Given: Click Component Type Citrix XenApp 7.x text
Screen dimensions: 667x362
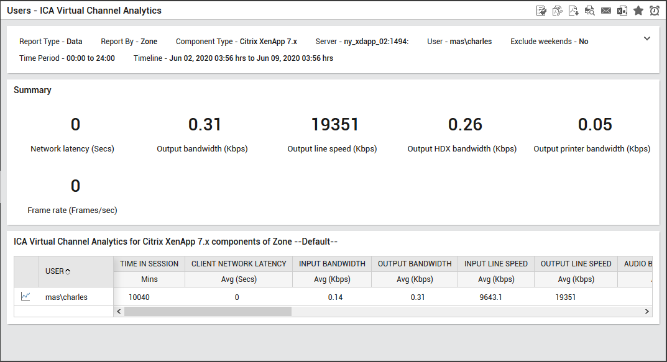Looking at the screenshot, I should [x=236, y=41].
